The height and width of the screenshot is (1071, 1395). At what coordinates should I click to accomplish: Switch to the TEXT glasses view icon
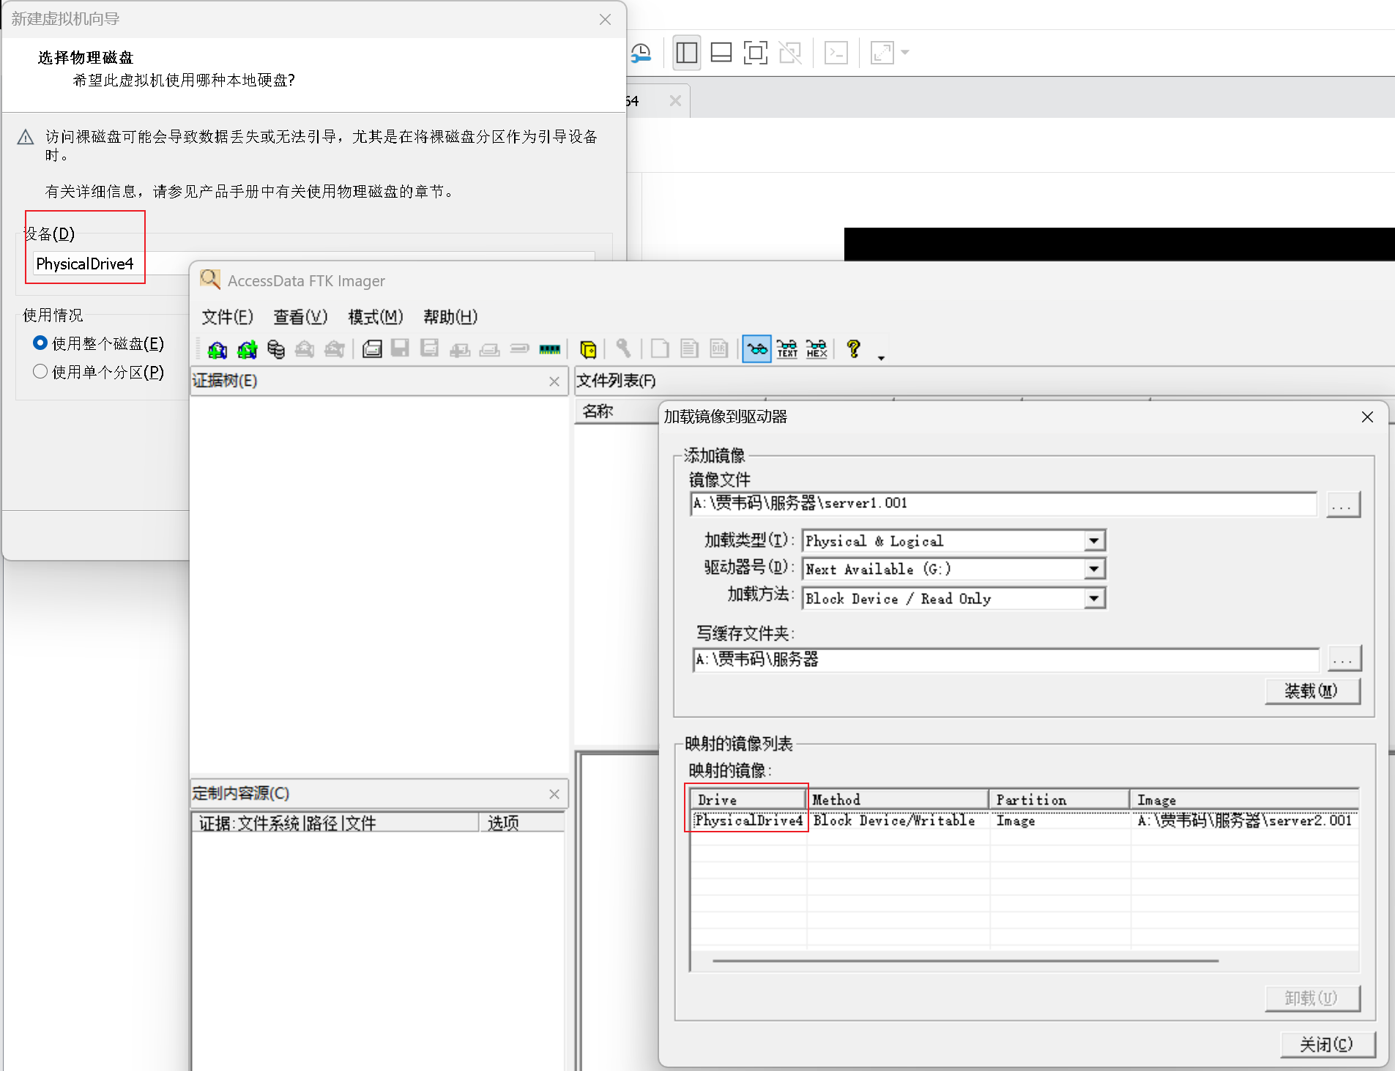point(787,349)
